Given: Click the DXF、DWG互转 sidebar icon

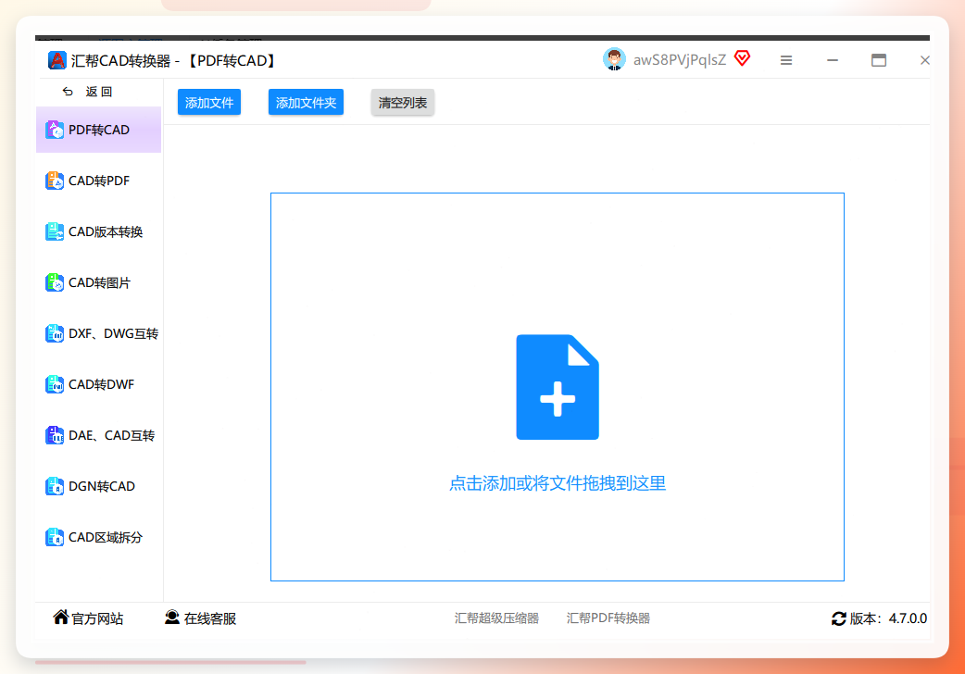Looking at the screenshot, I should [x=54, y=333].
